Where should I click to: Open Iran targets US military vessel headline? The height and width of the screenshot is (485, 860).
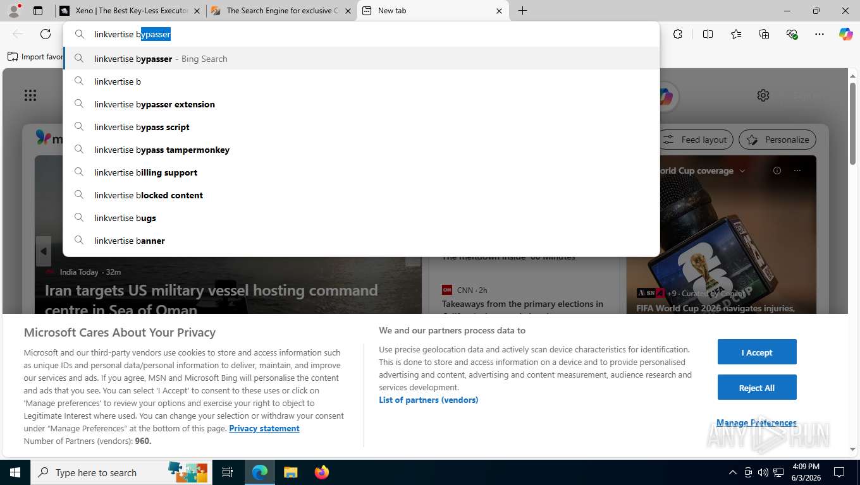[211, 299]
